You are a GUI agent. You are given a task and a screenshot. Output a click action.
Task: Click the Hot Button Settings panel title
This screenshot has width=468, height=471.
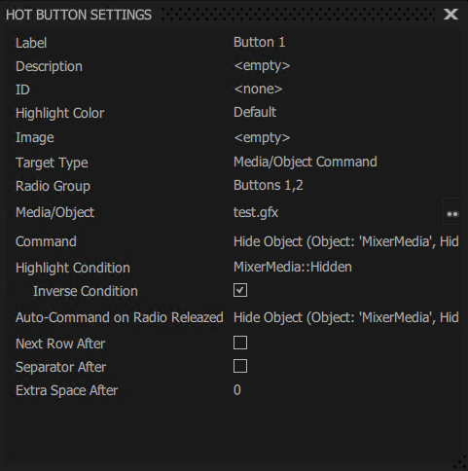79,15
